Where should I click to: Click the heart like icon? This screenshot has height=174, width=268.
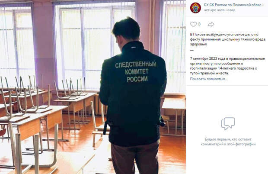(x=193, y=24)
